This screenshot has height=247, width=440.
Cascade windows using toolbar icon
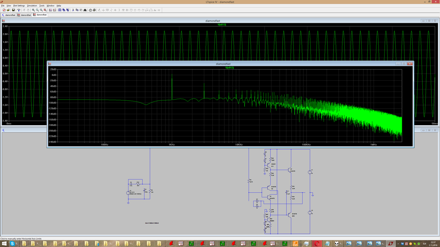click(x=64, y=10)
